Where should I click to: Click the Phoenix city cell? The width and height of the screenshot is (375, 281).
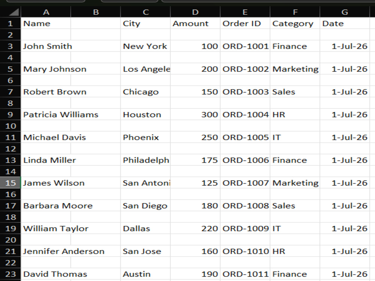[x=145, y=137]
